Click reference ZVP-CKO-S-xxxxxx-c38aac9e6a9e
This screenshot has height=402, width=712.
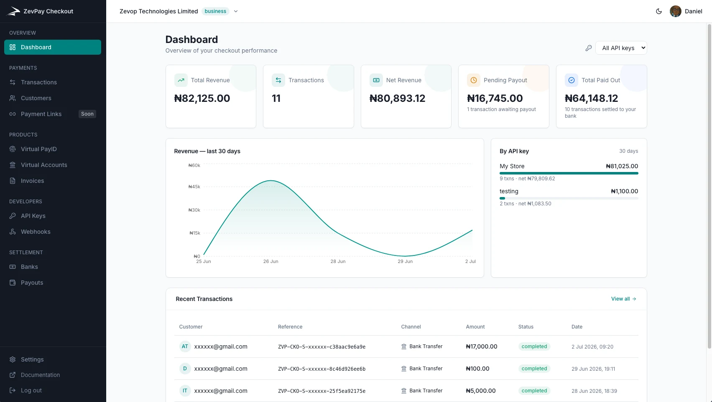tap(322, 347)
